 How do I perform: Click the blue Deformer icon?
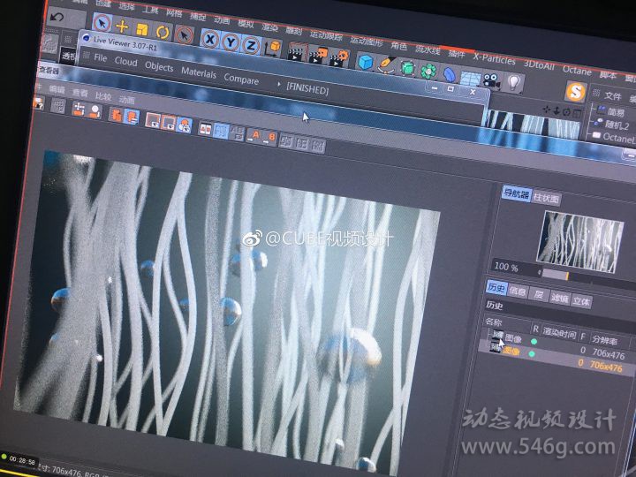click(x=450, y=74)
